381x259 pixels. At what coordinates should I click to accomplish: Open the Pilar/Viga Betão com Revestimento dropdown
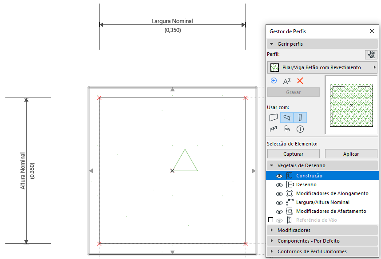(x=322, y=67)
